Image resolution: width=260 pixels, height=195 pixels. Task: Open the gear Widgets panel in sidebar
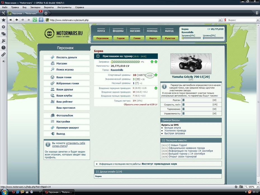click(x=3, y=27)
